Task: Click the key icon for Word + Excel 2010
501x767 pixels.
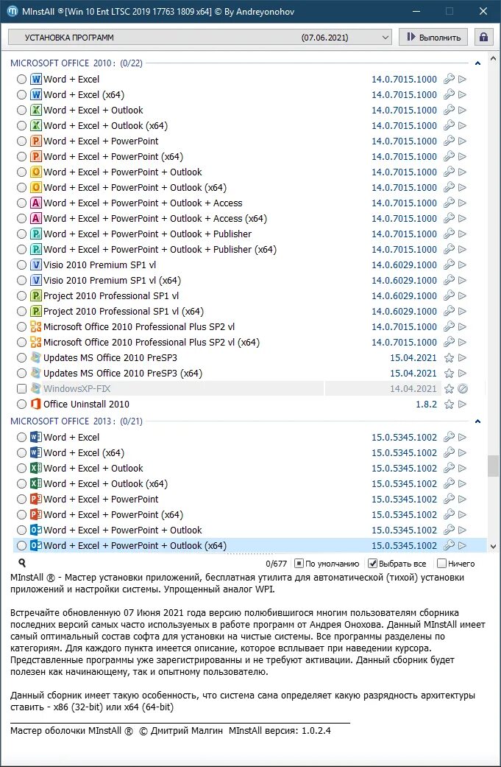Action: click(449, 79)
